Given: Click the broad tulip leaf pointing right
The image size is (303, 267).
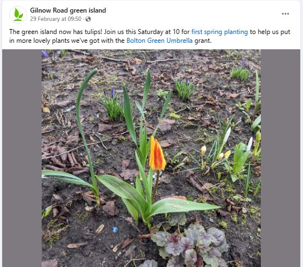Looking at the screenshot, I should click(184, 207).
